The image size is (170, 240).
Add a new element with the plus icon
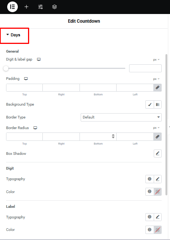(x=27, y=7)
